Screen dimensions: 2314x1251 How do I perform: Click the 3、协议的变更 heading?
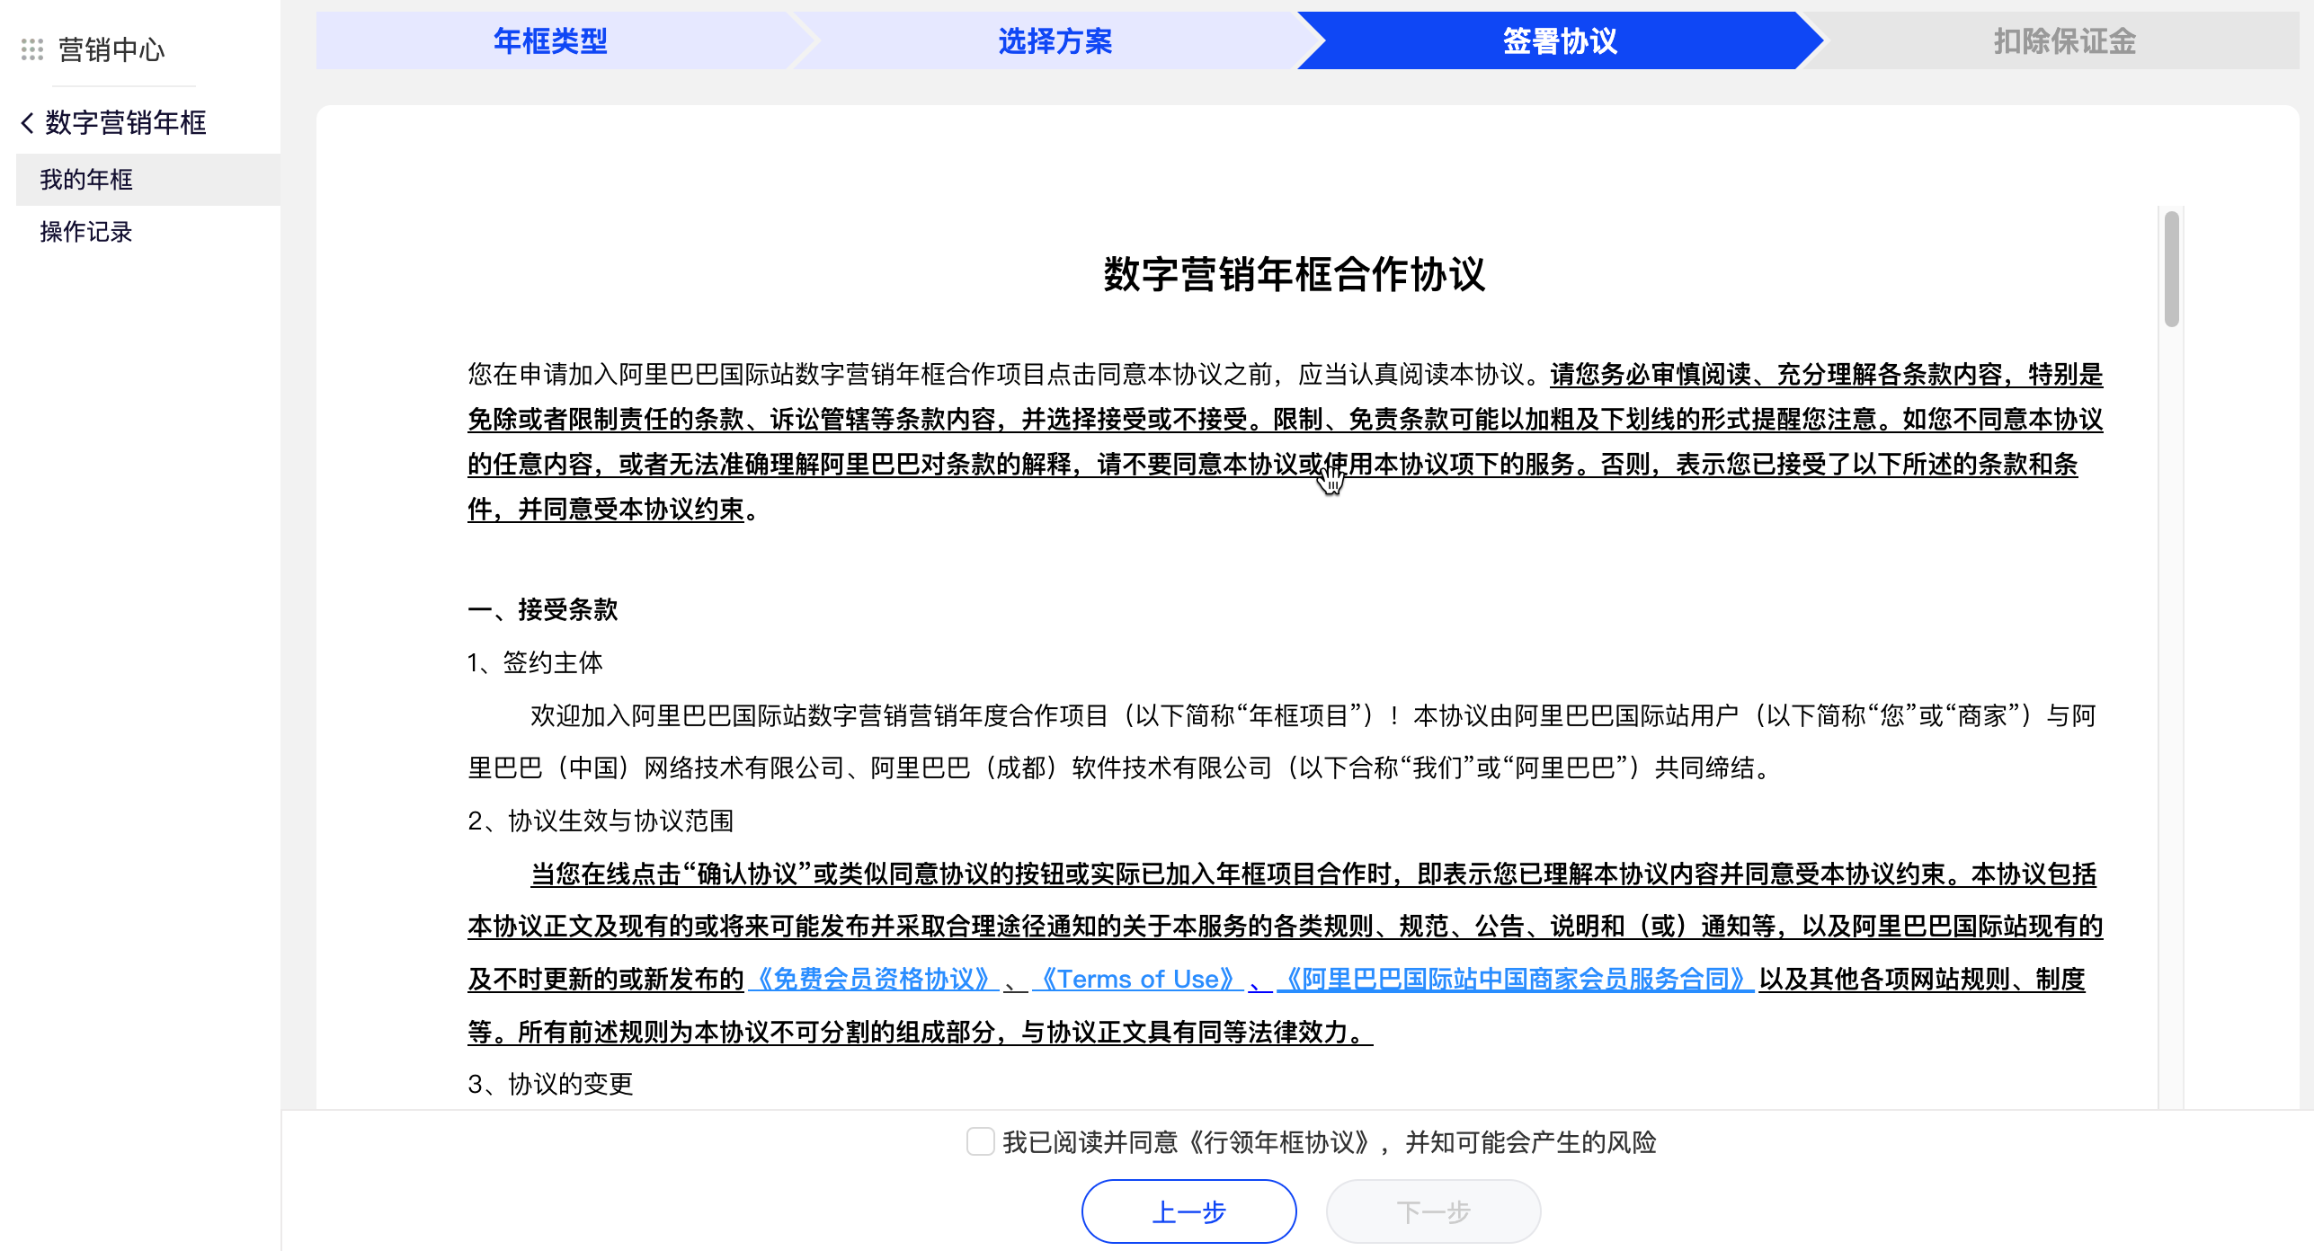pos(550,1084)
